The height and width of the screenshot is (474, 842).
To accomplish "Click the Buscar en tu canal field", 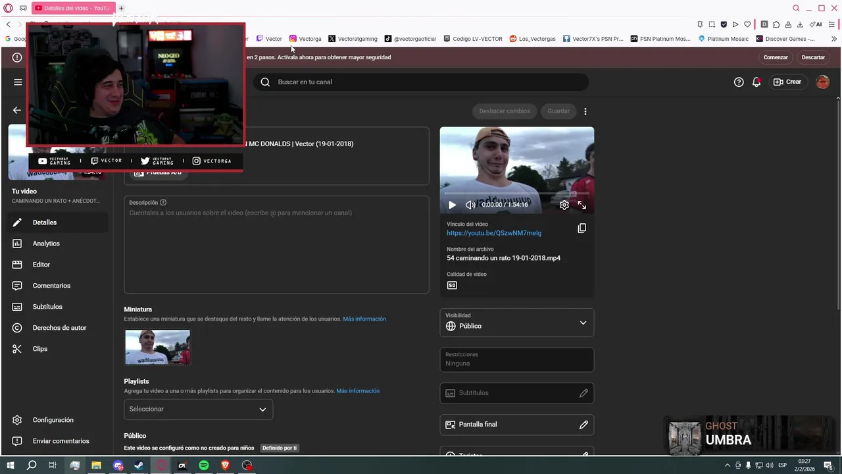I will click(x=421, y=82).
